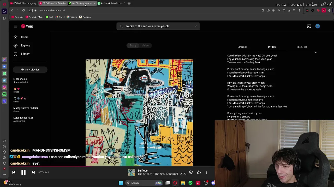Image resolution: width=334 pixels, height=187 pixels.
Task: Open the Gmail bookmark
Action: pos(60,17)
